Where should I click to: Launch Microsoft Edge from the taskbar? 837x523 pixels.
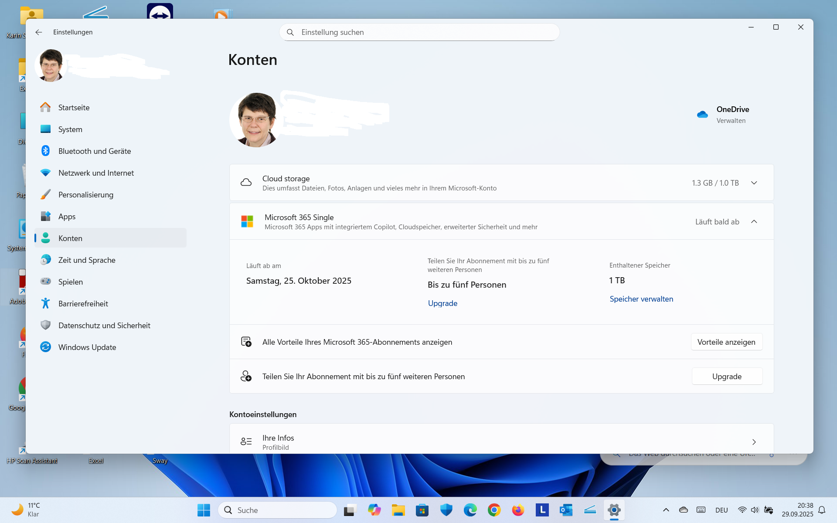[469, 509]
